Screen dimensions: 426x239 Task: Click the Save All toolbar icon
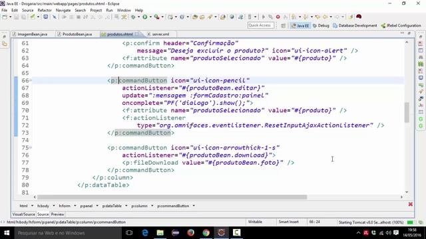point(24,17)
